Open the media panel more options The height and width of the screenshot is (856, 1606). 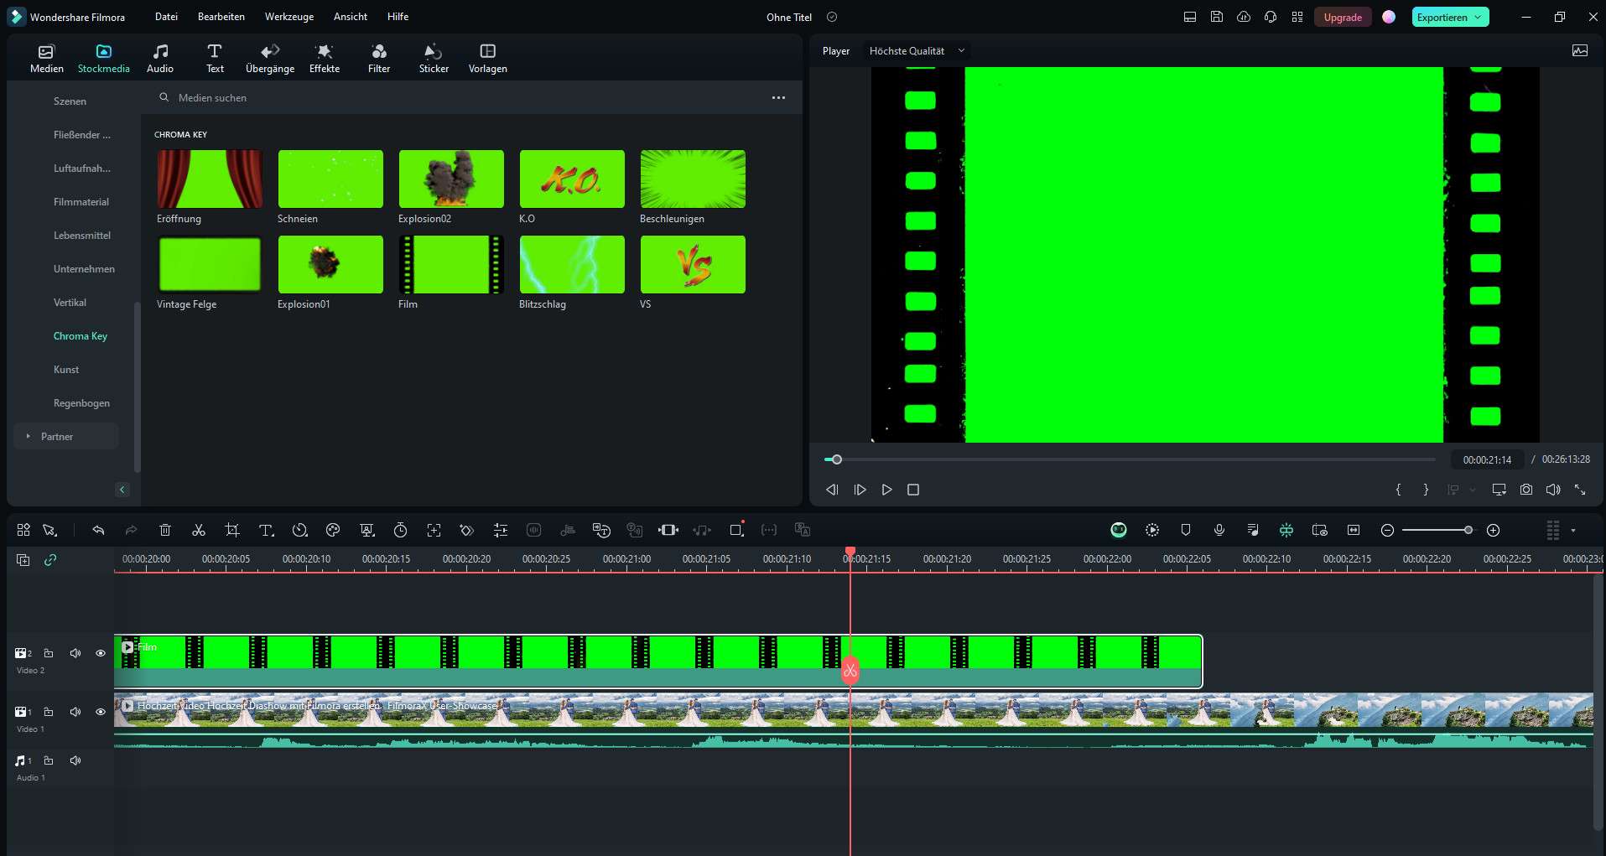(778, 98)
